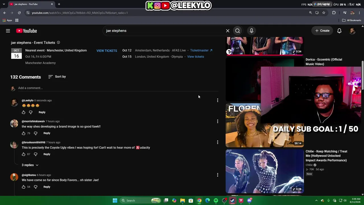Reload the page in Chrome
This screenshot has height=205, width=364.
19,13
